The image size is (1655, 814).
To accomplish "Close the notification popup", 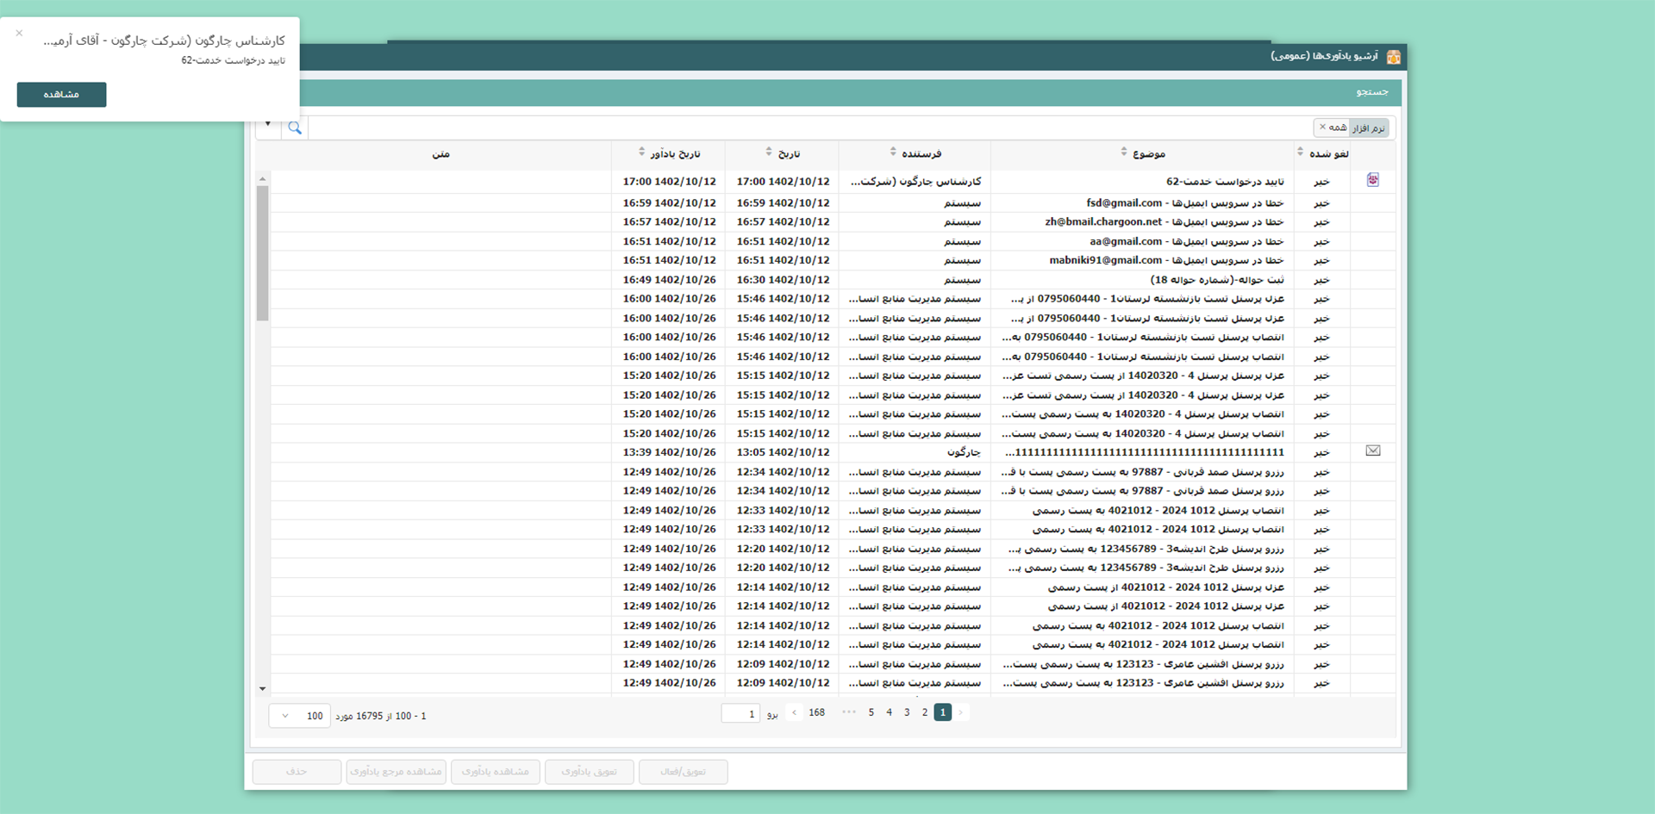I will (x=19, y=34).
